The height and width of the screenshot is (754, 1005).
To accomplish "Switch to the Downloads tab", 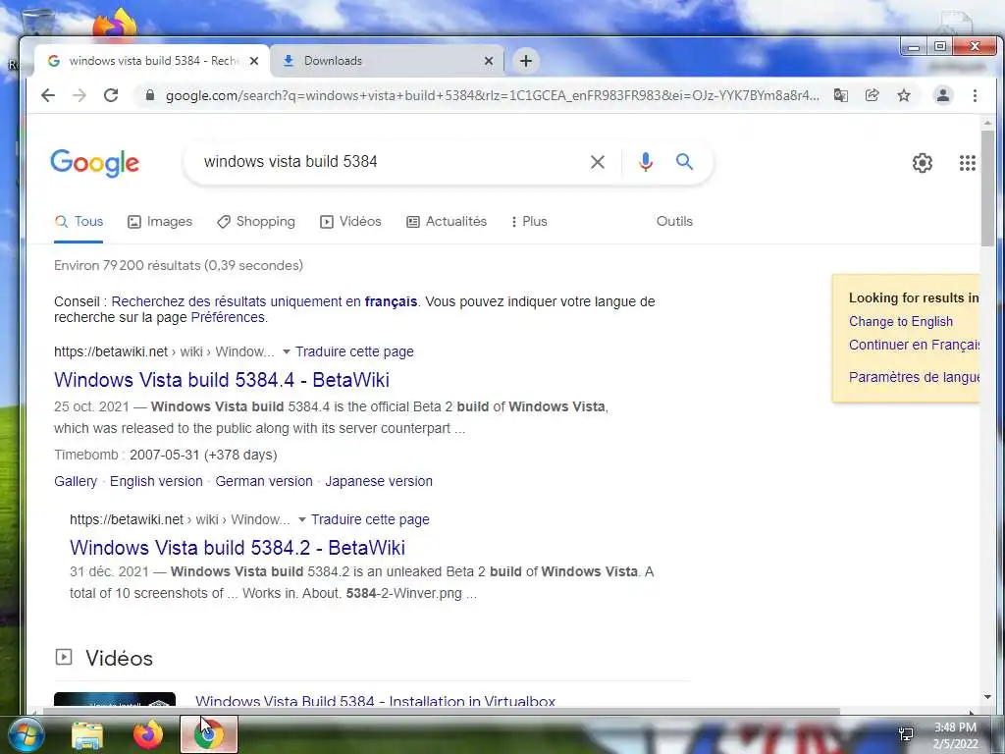I will (x=387, y=61).
